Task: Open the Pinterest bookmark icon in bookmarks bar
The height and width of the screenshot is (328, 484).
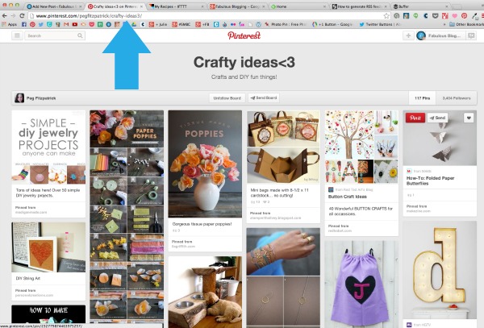Action: click(32, 24)
